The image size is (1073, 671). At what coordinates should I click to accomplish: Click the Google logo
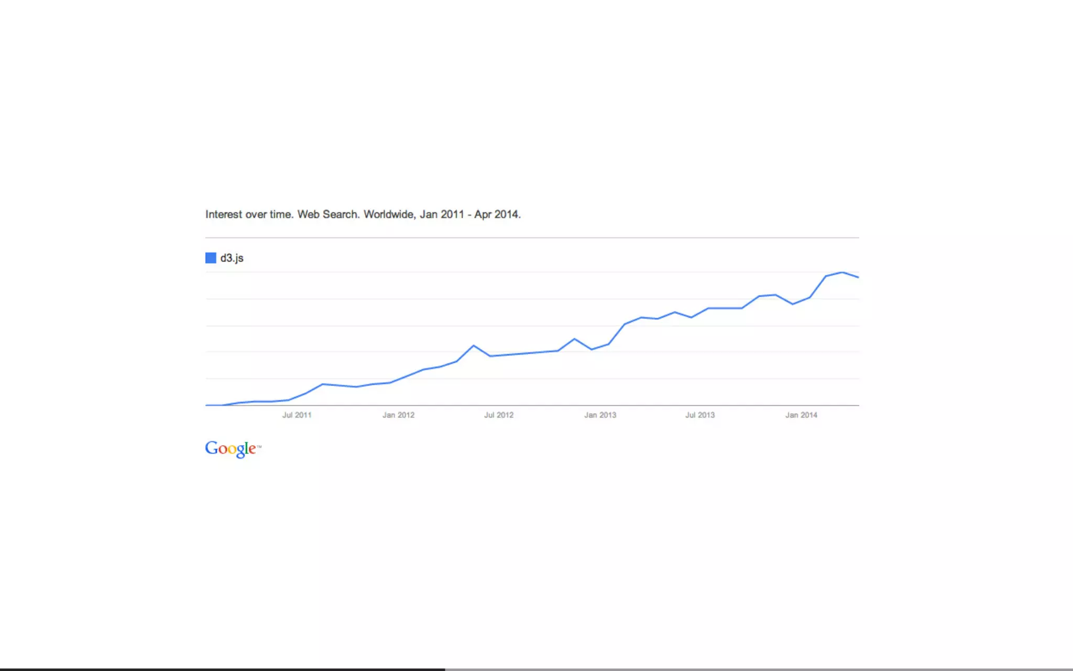coord(230,449)
